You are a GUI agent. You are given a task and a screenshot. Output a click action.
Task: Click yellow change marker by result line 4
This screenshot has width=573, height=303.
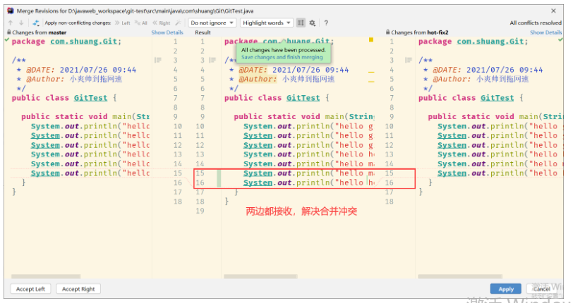tap(371, 73)
